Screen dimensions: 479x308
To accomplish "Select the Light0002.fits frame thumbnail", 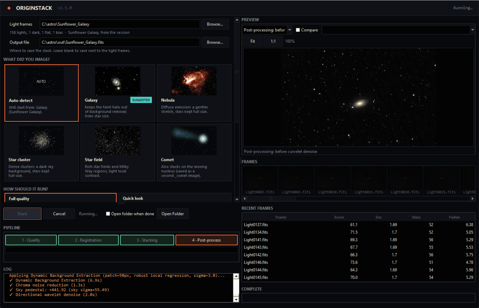I will click(x=260, y=180).
